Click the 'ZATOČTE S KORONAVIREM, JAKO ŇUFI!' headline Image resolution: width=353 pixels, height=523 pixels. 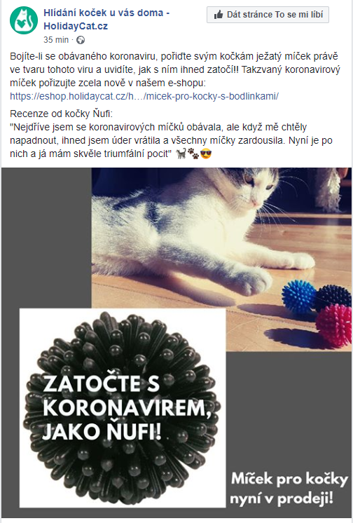127,407
